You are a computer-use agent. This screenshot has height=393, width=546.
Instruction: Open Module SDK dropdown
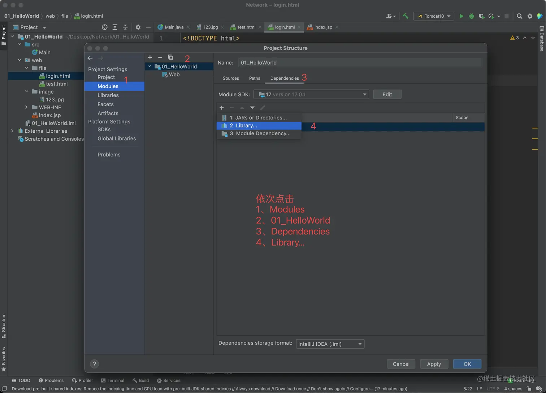[311, 94]
